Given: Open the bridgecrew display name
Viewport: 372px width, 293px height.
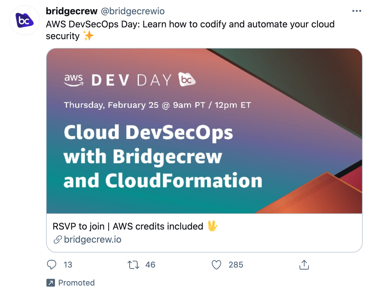Looking at the screenshot, I should pyautogui.click(x=72, y=11).
